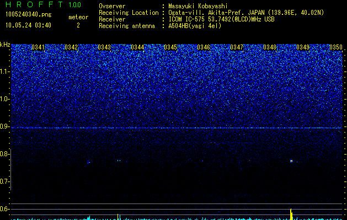Click the HROFFT 1.0.0 title text
This screenshot has height=220, width=347.
[43, 4]
